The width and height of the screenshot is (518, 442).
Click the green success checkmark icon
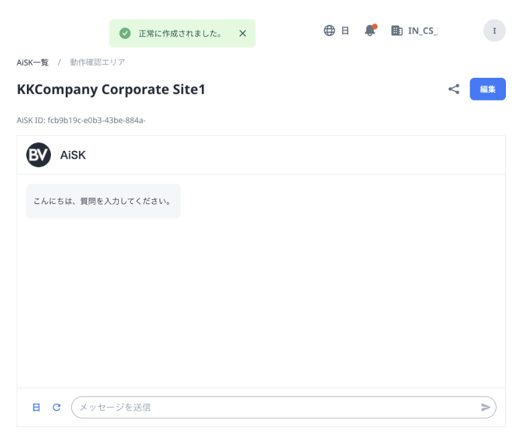pyautogui.click(x=125, y=34)
